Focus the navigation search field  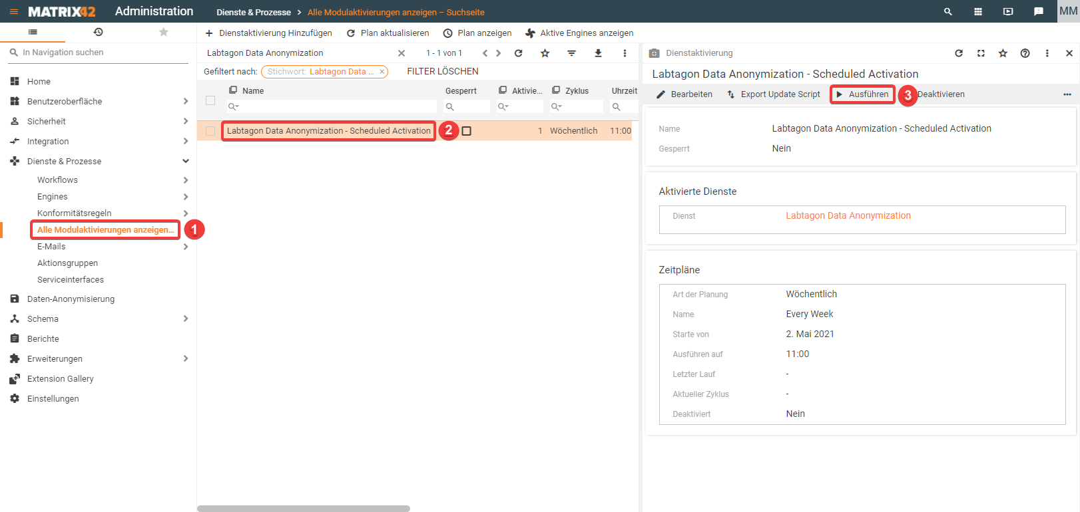tap(99, 53)
